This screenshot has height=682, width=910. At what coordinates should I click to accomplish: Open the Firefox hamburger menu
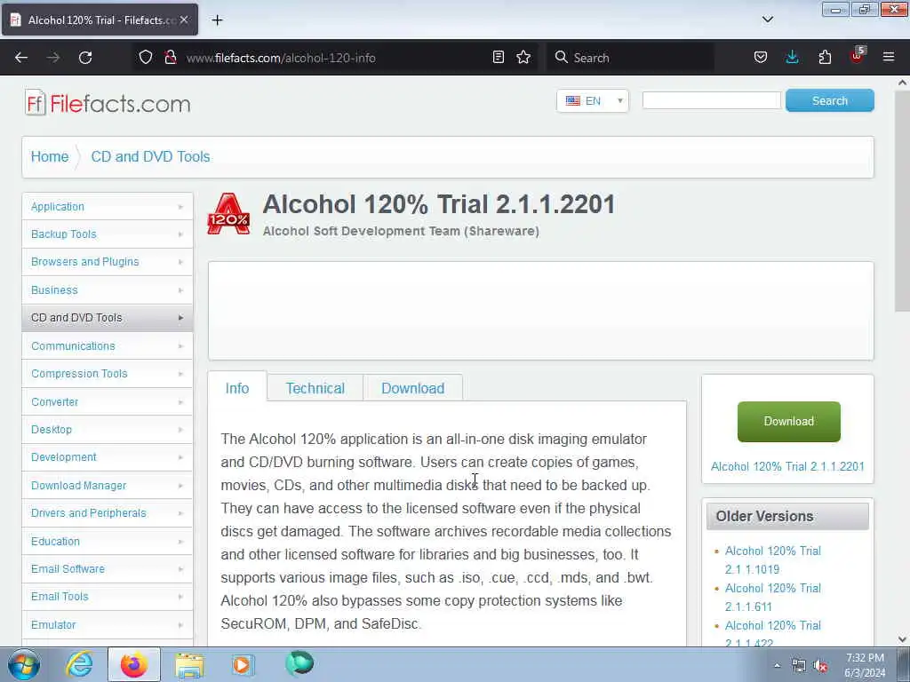coord(889,58)
